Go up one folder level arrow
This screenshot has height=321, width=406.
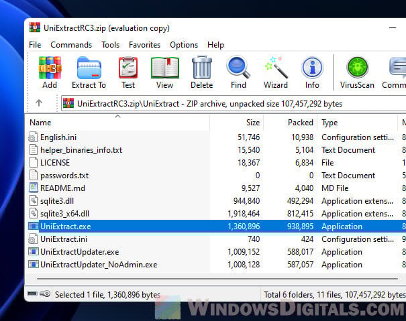(39, 103)
